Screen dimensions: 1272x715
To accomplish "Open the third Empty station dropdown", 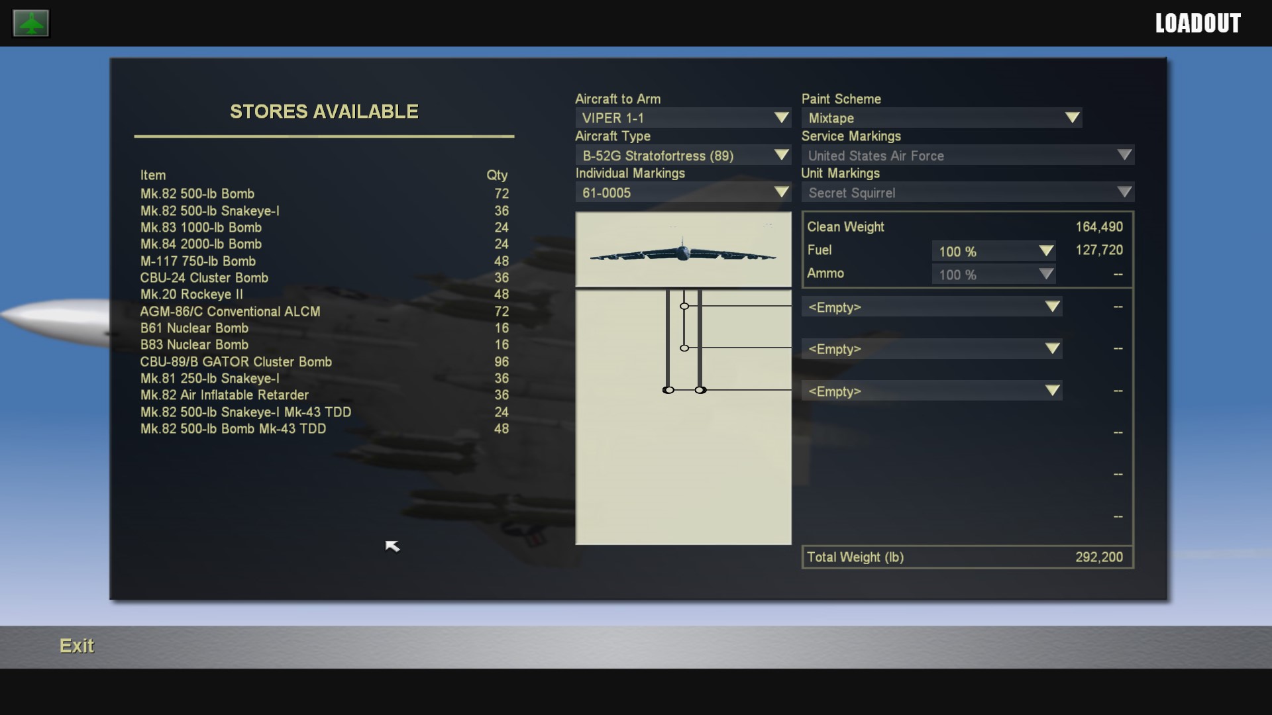I will [932, 391].
